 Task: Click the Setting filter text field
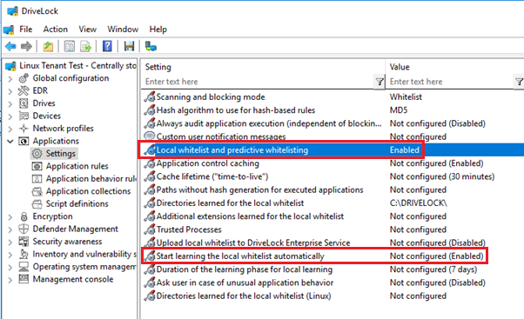(259, 82)
